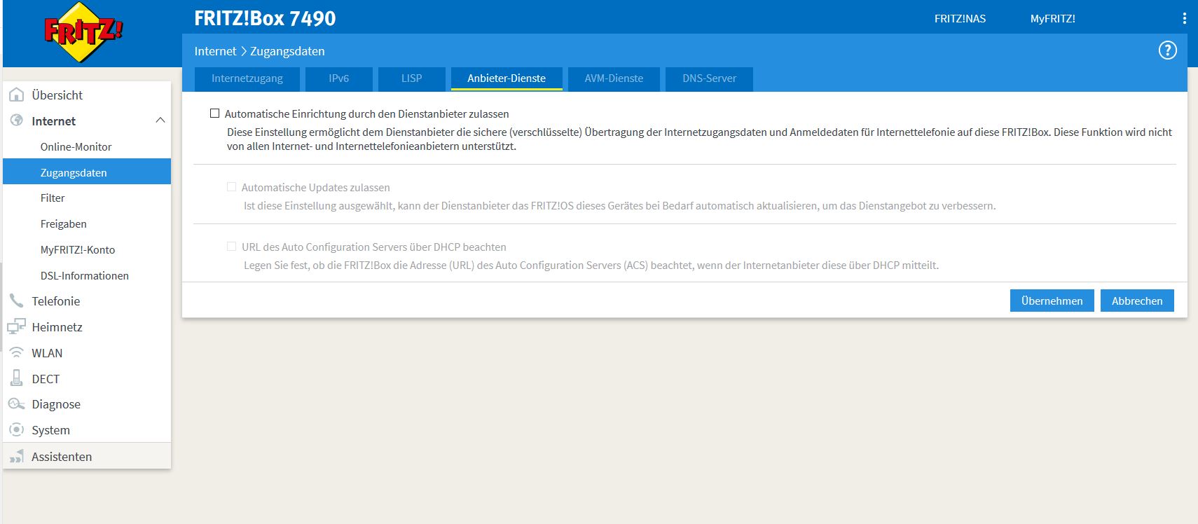The width and height of the screenshot is (1198, 524).
Task: Open the help question mark icon
Action: point(1167,50)
